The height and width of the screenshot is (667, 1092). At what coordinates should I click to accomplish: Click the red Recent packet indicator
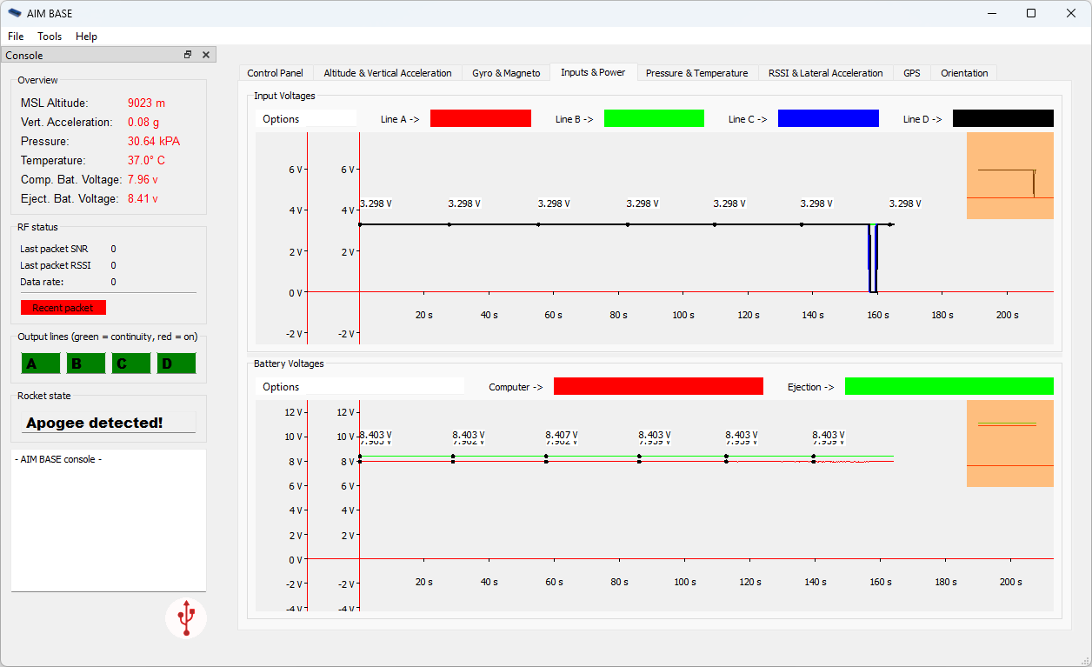click(x=63, y=307)
